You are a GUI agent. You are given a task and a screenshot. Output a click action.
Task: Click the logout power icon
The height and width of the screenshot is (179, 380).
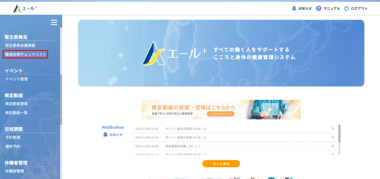[347, 9]
